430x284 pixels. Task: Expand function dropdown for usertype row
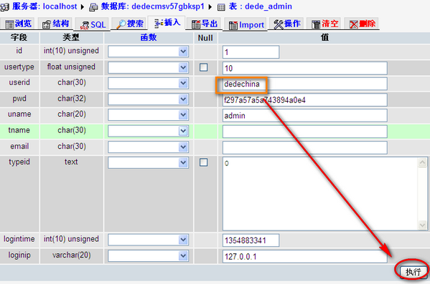pyautogui.click(x=183, y=67)
